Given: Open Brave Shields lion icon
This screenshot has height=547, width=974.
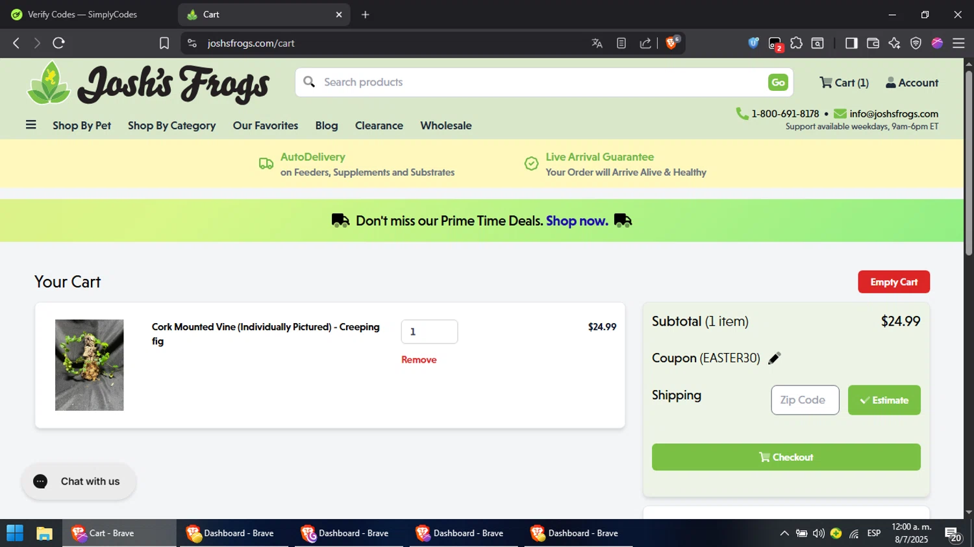Looking at the screenshot, I should click(x=672, y=43).
